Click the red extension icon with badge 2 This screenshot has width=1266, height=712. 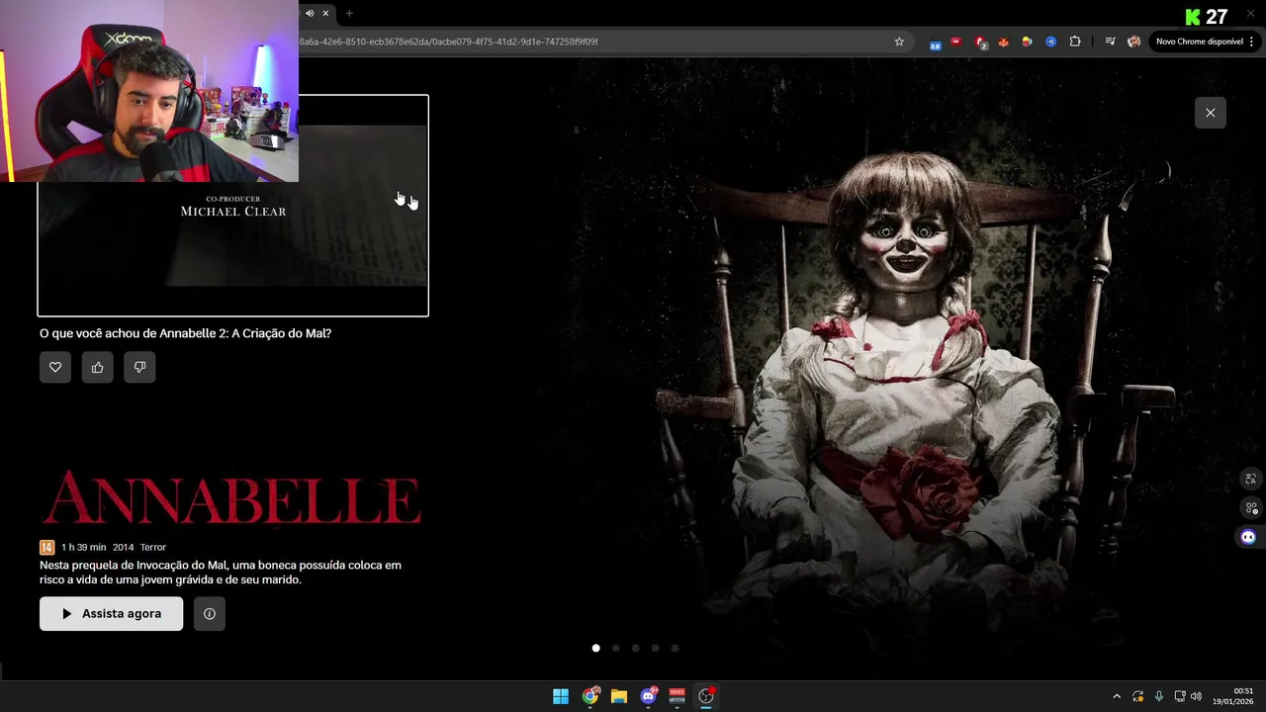pos(980,43)
